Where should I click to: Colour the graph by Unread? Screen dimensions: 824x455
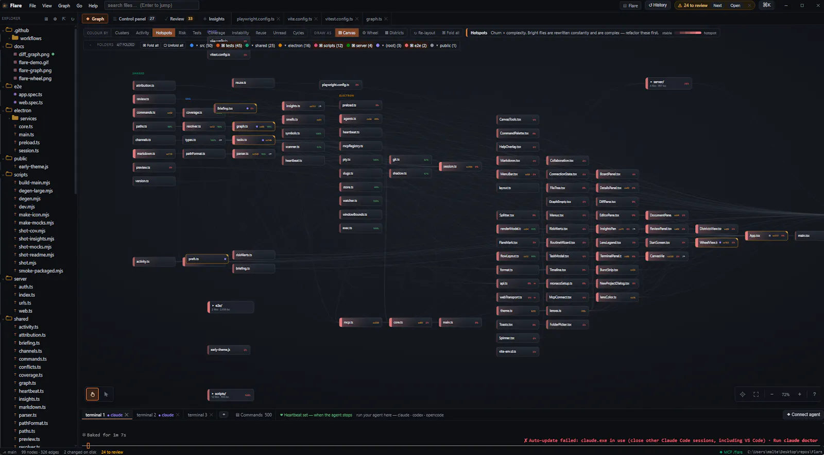[x=280, y=32]
